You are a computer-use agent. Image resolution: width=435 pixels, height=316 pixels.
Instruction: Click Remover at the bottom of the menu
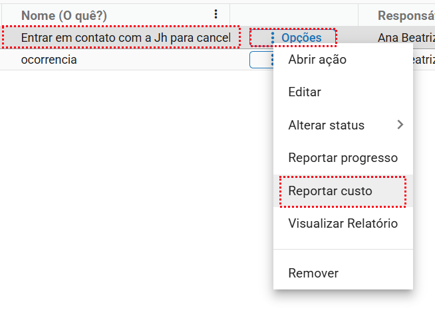tap(313, 273)
